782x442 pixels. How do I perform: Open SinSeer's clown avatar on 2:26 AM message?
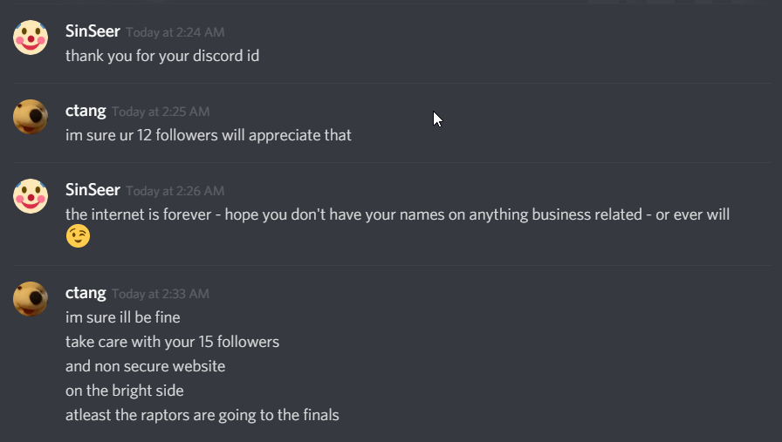(x=31, y=196)
